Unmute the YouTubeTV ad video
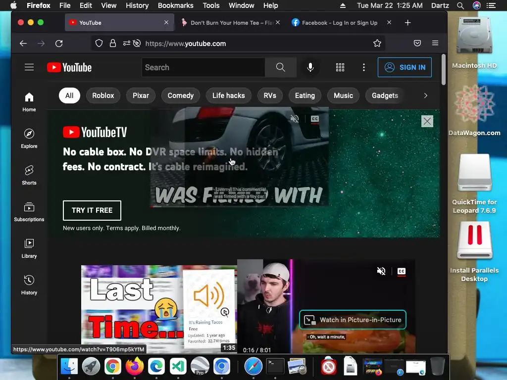This screenshot has height=380, width=507. [295, 119]
